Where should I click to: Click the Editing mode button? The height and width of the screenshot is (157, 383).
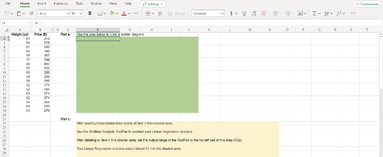pos(153,4)
